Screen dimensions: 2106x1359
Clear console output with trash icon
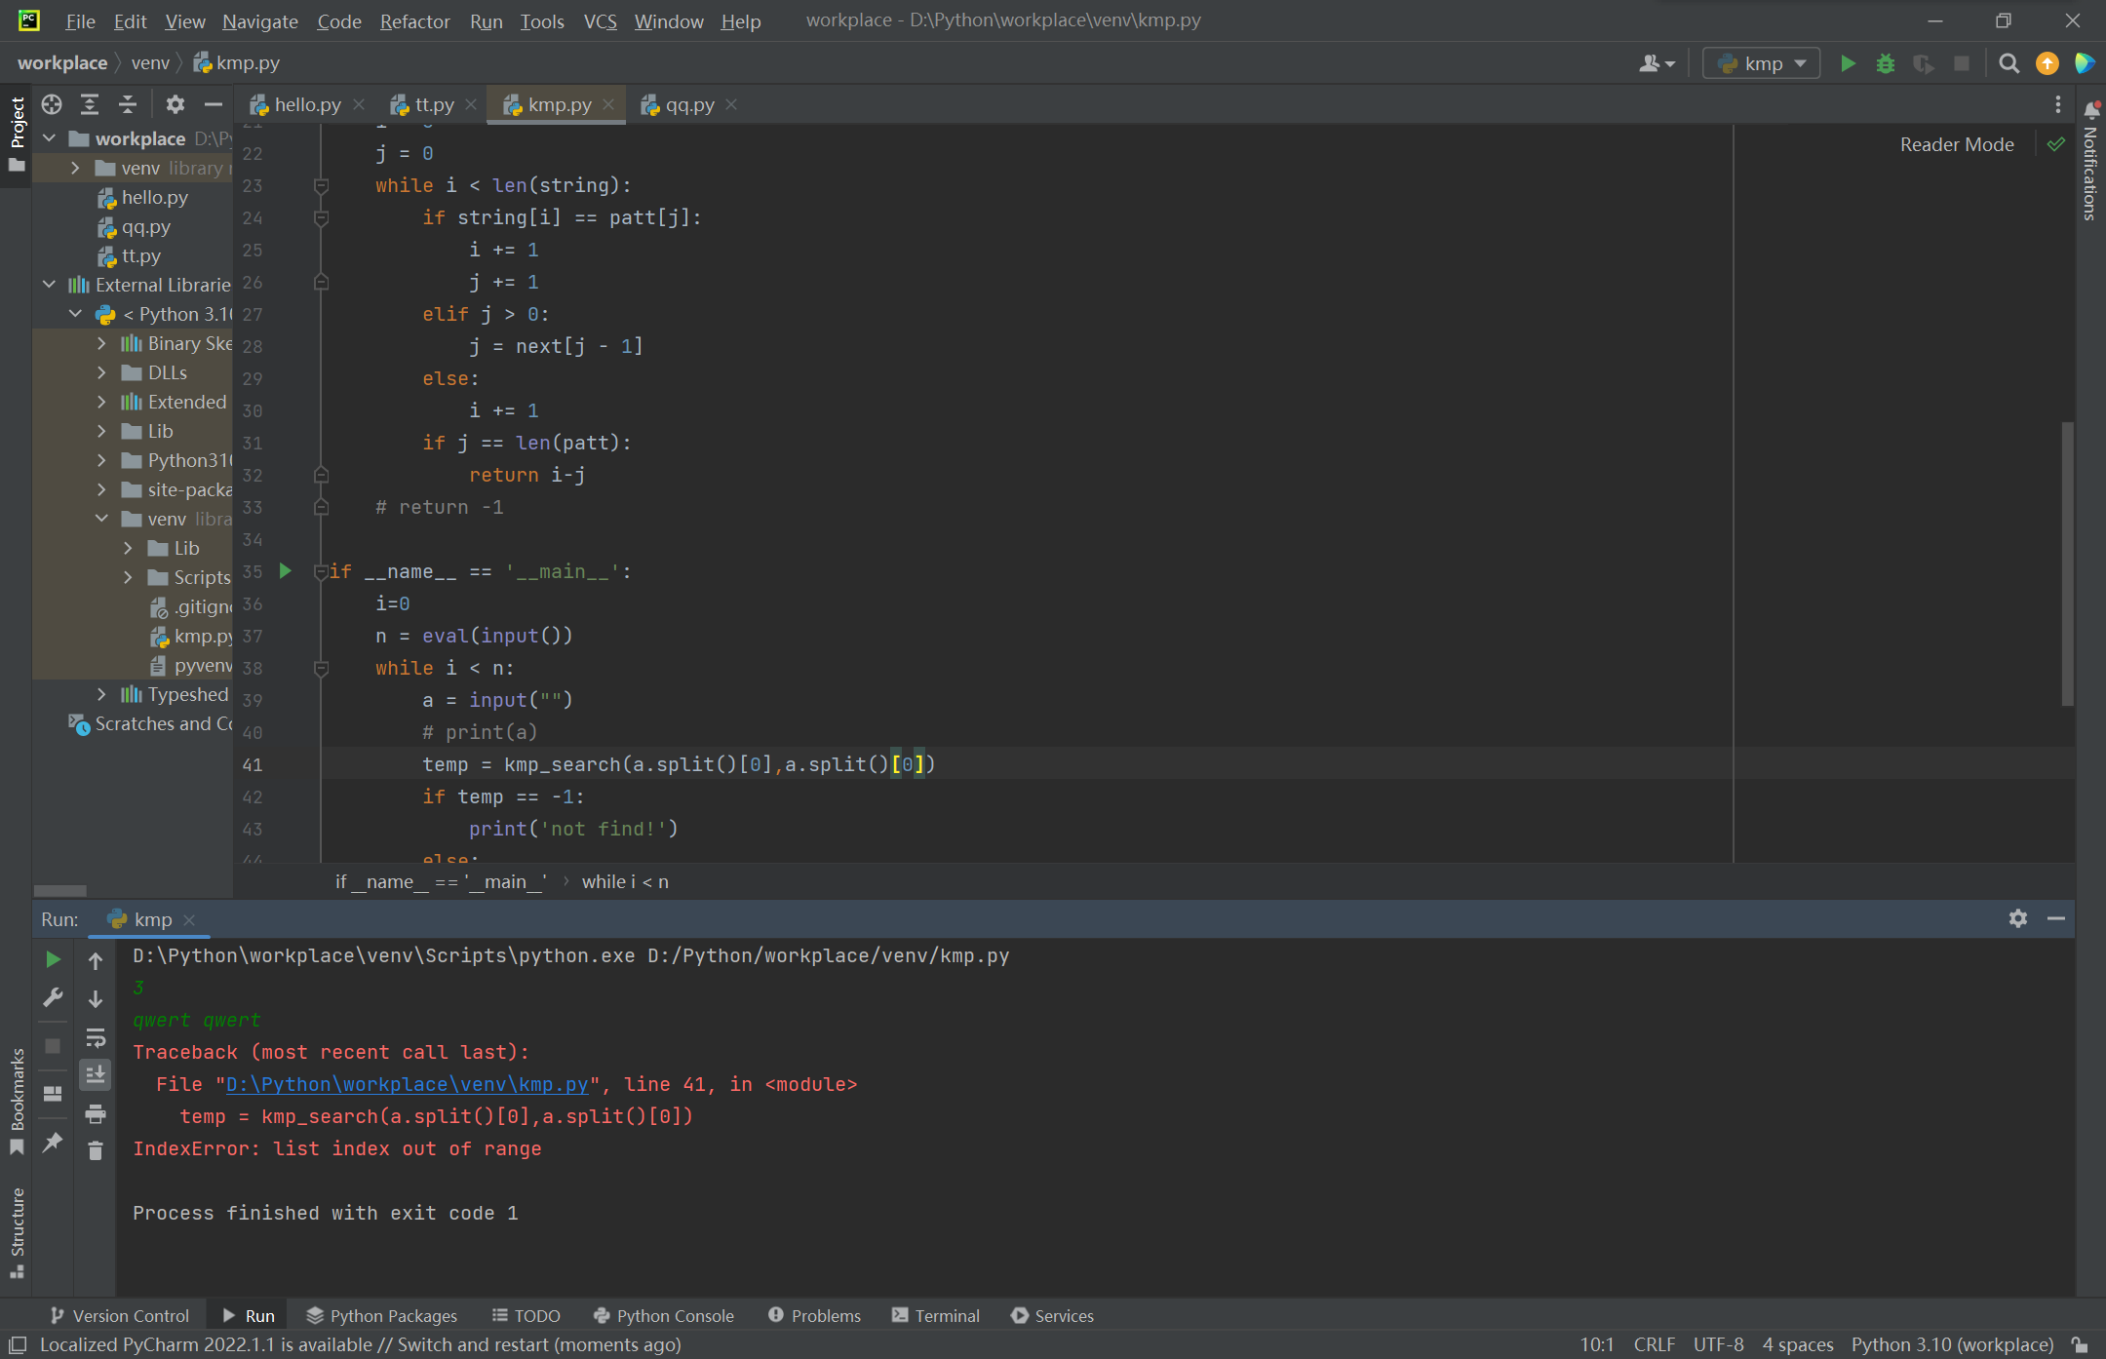point(96,1151)
